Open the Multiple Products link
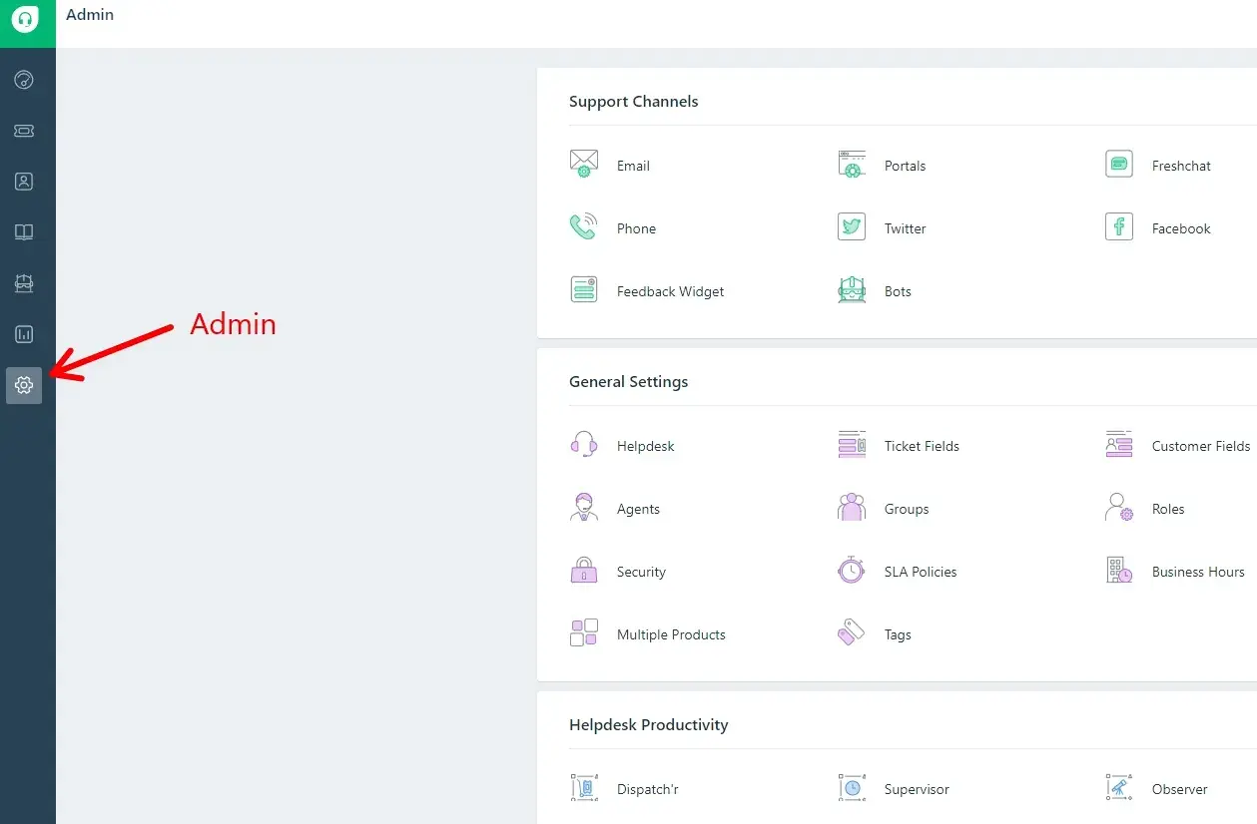This screenshot has height=824, width=1257. click(671, 634)
